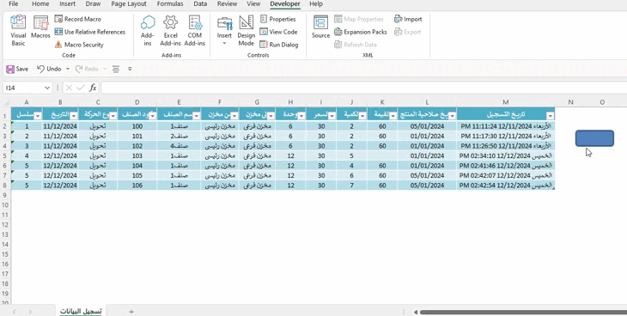Switch to the Formulas tab
This screenshot has height=316, width=627.
pos(170,4)
